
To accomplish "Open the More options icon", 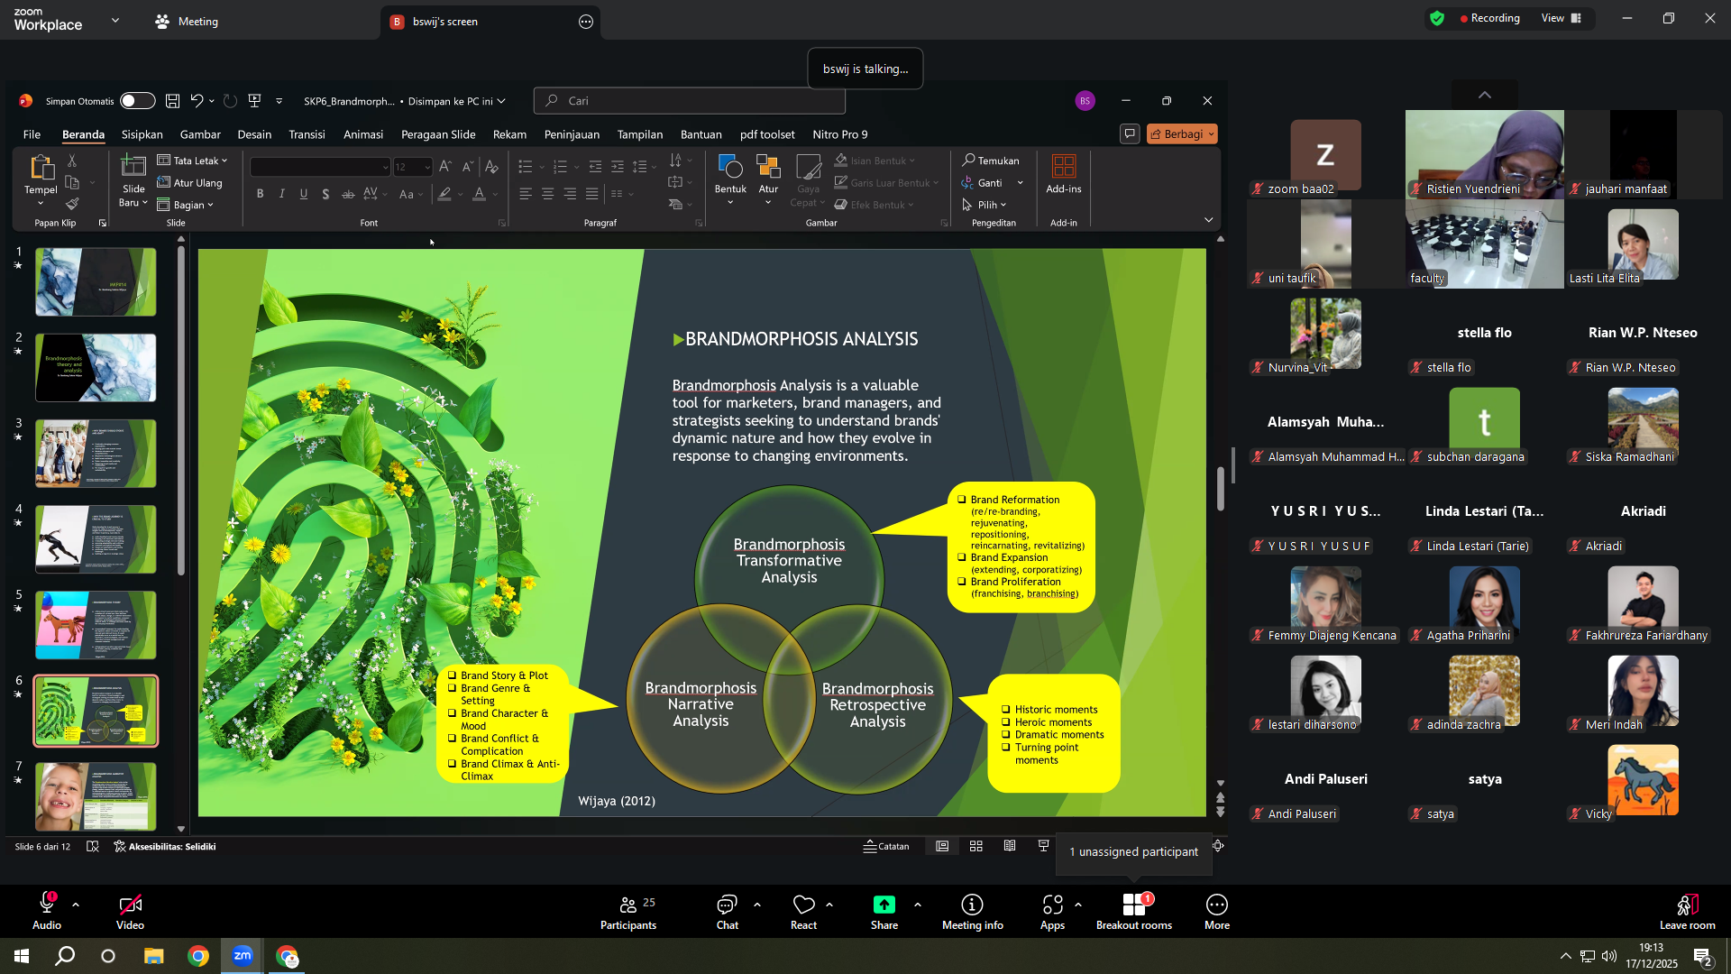I will (x=1217, y=905).
